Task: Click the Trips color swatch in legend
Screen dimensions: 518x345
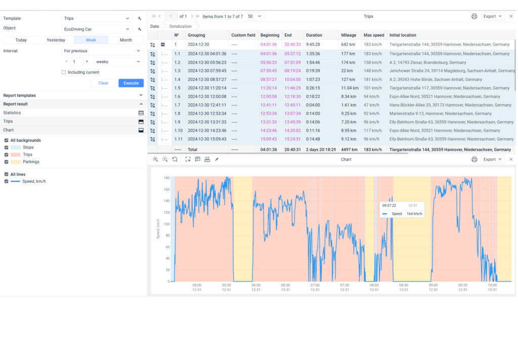Action: pos(16,155)
